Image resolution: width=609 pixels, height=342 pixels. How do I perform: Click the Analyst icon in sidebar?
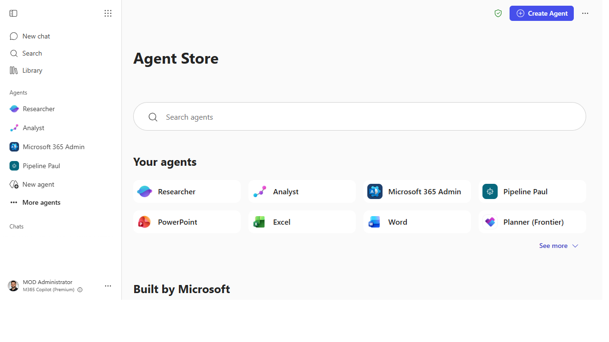click(14, 128)
